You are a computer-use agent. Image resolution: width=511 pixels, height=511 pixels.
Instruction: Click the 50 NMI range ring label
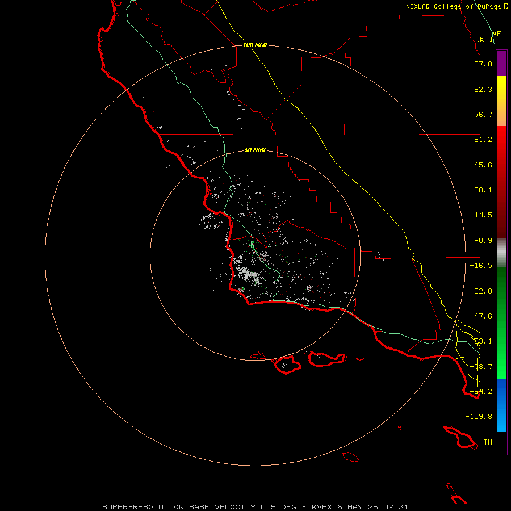pyautogui.click(x=255, y=150)
